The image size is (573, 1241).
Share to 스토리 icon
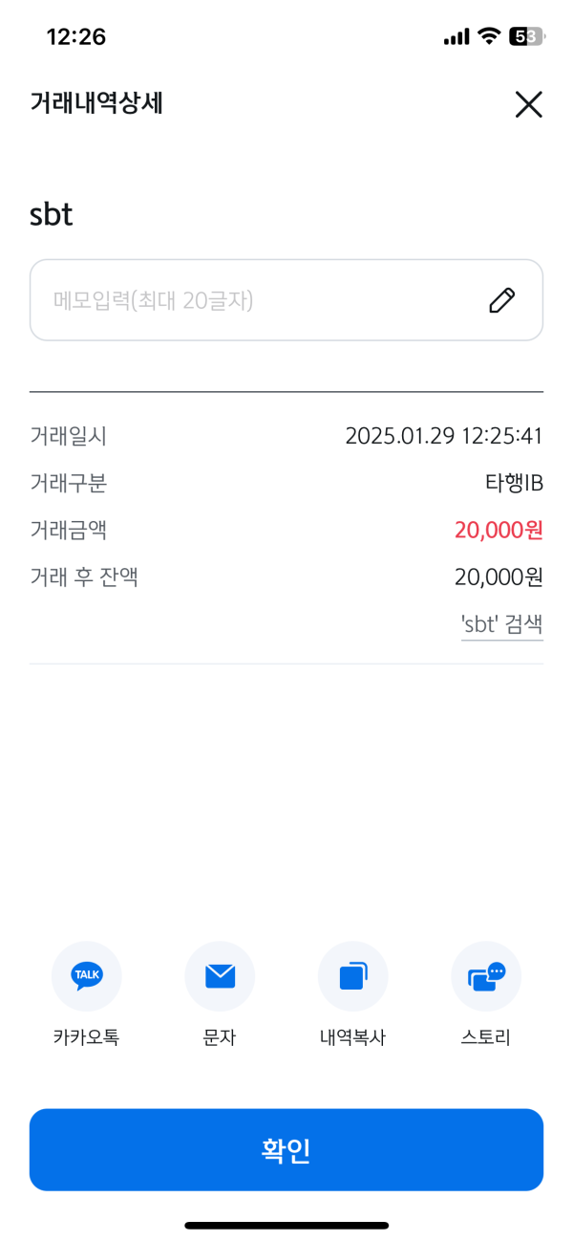pos(486,976)
